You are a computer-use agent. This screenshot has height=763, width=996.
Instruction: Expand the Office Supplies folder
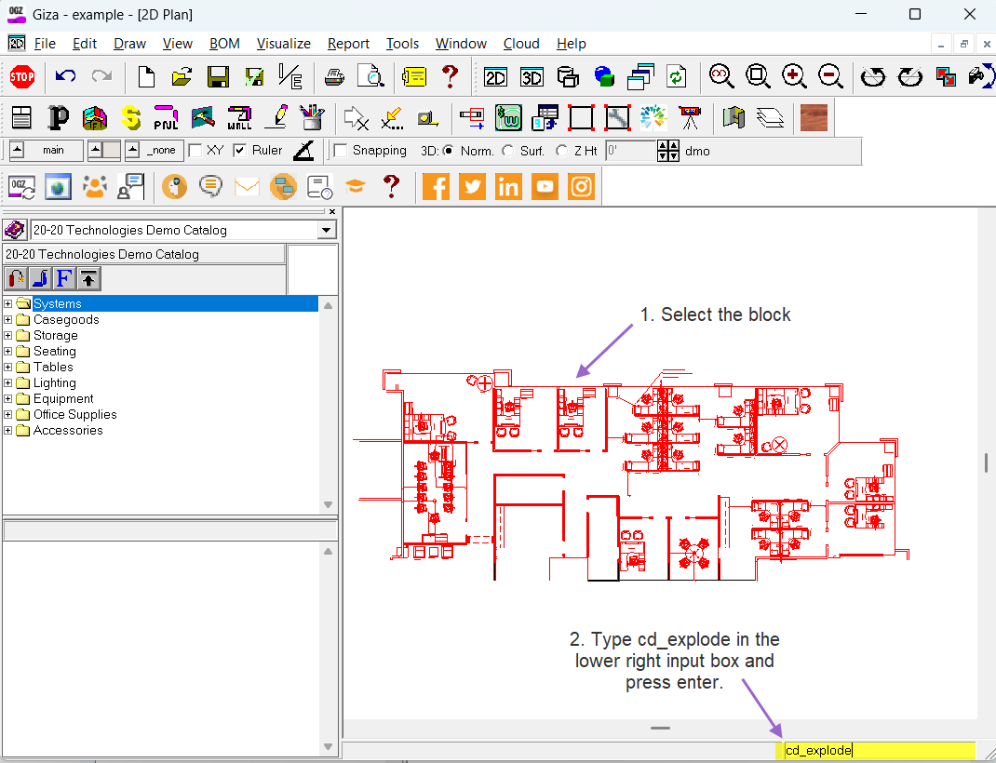click(8, 414)
